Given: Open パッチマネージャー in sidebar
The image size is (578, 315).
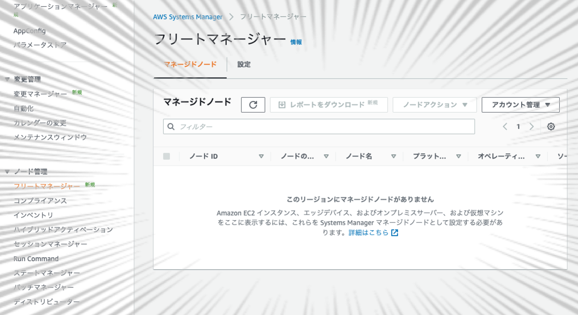Looking at the screenshot, I should click(43, 288).
